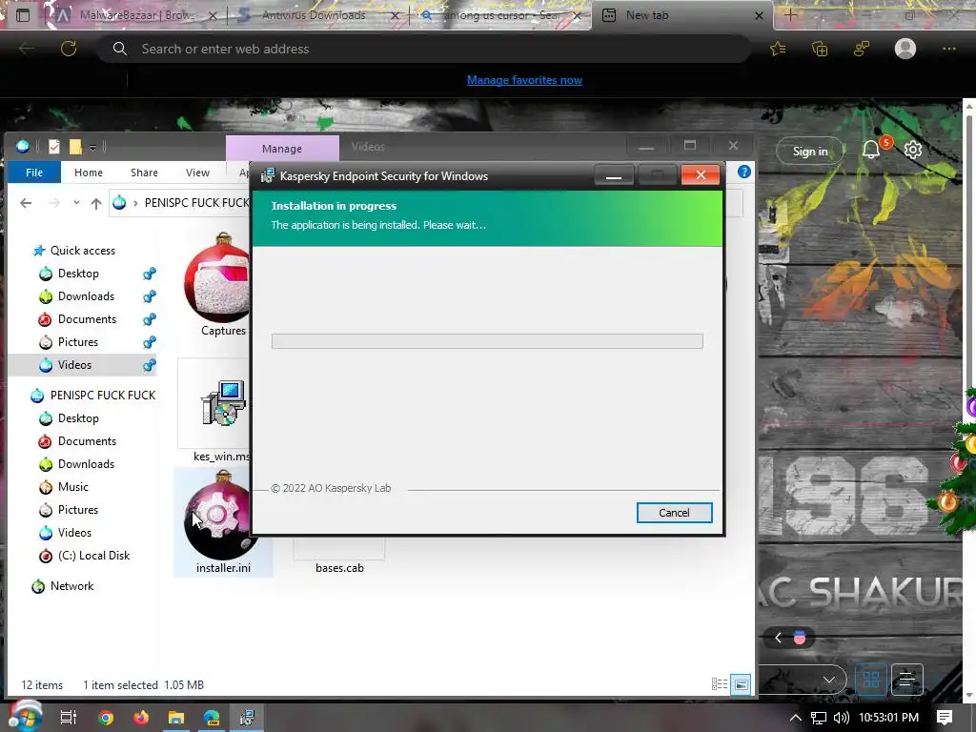Open Kaspersky installer taskbar icon
This screenshot has height=732, width=976.
pos(247,717)
